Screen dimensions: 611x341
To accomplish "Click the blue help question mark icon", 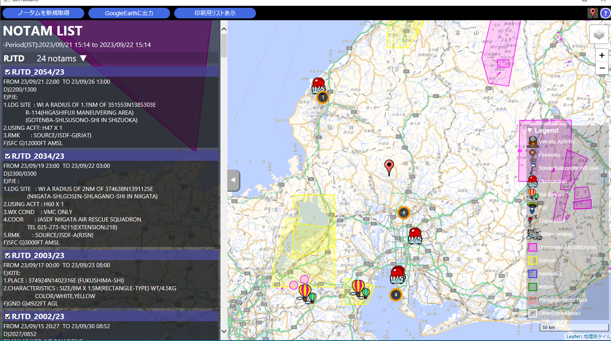I will pos(605,13).
